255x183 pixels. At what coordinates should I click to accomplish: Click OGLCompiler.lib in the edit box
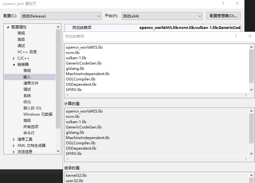click(80, 79)
